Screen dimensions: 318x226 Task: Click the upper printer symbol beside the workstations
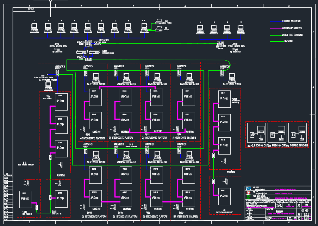tap(158, 21)
